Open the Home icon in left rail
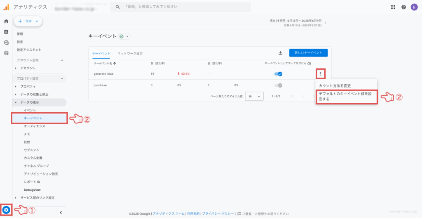422x218 pixels. [x=6, y=21]
